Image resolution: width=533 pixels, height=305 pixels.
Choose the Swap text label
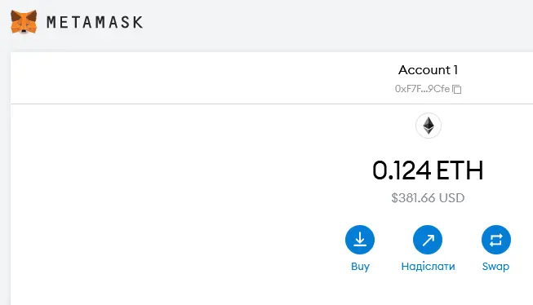tap(495, 267)
